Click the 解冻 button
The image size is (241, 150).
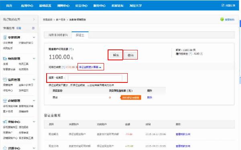point(116,55)
